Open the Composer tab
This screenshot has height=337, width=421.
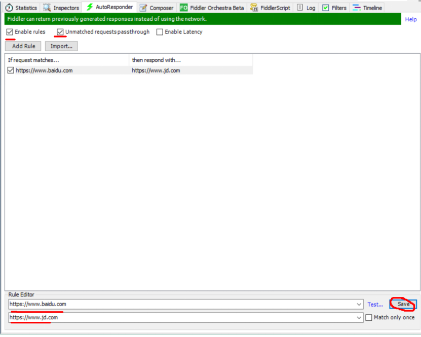pyautogui.click(x=157, y=8)
